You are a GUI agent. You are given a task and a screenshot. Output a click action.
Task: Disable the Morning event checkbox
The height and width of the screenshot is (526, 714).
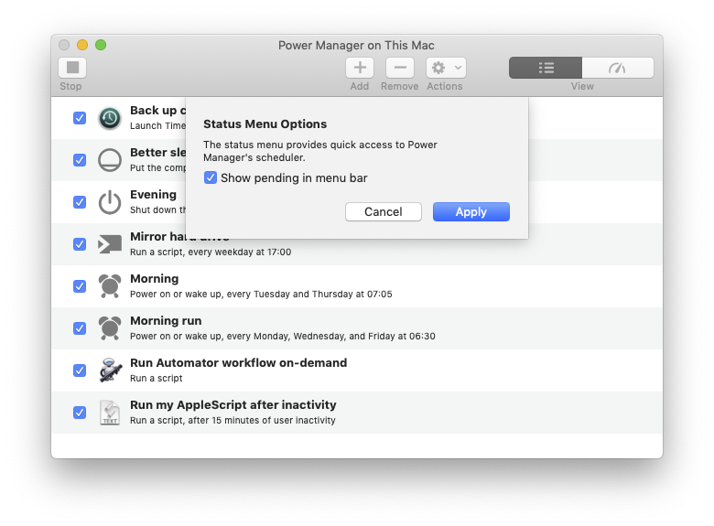(x=80, y=286)
